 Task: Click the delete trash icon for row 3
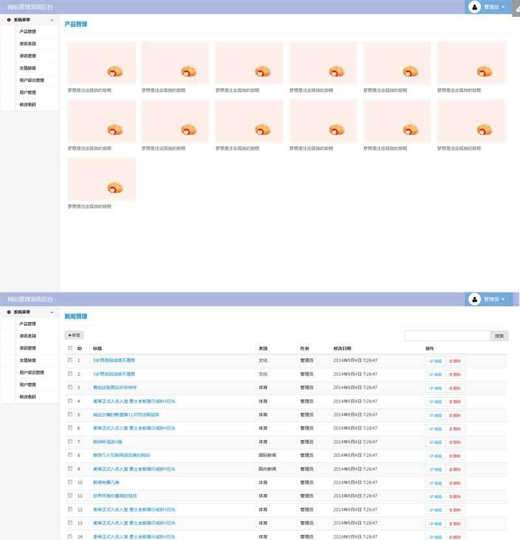[x=451, y=388]
